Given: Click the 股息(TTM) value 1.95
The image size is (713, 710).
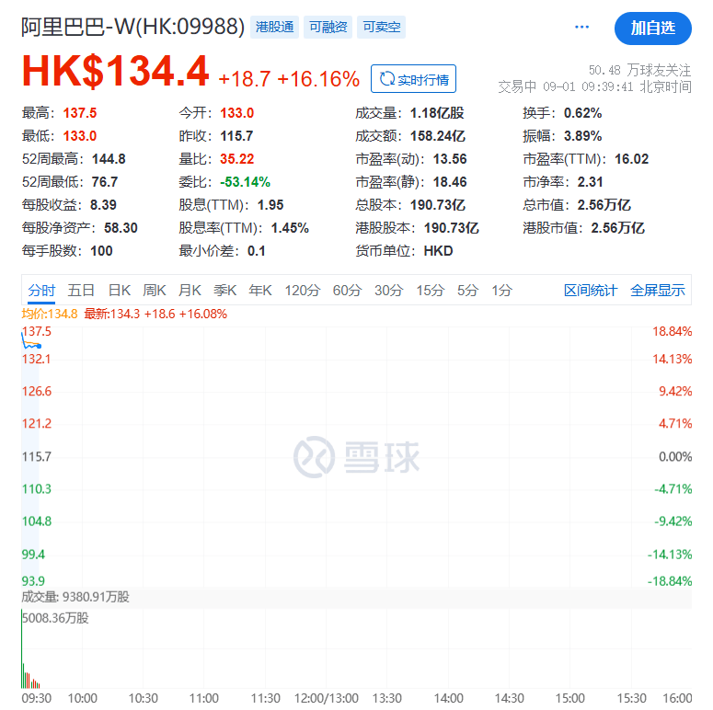Looking at the screenshot, I should [x=270, y=205].
